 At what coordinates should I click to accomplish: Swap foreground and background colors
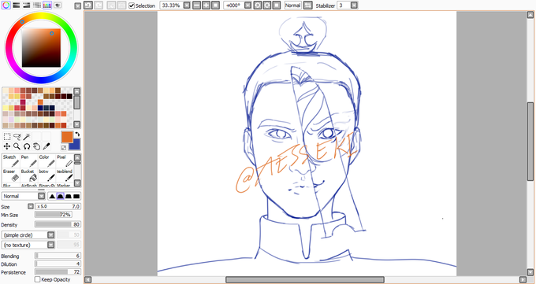[x=77, y=135]
